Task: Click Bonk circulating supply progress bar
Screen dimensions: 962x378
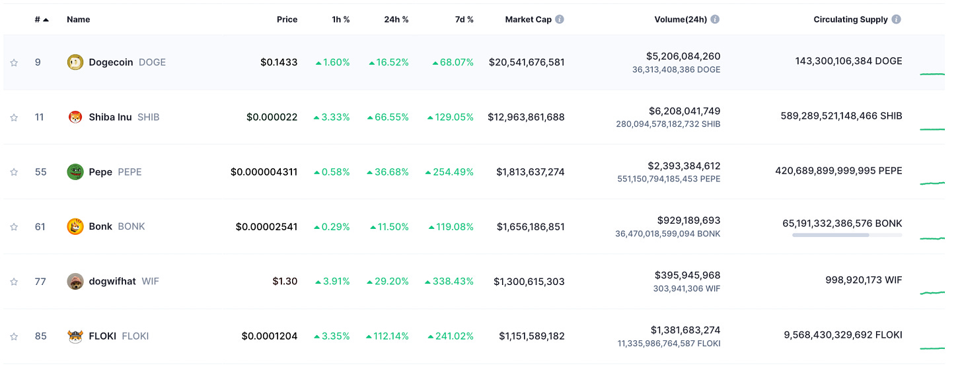Action: click(847, 235)
